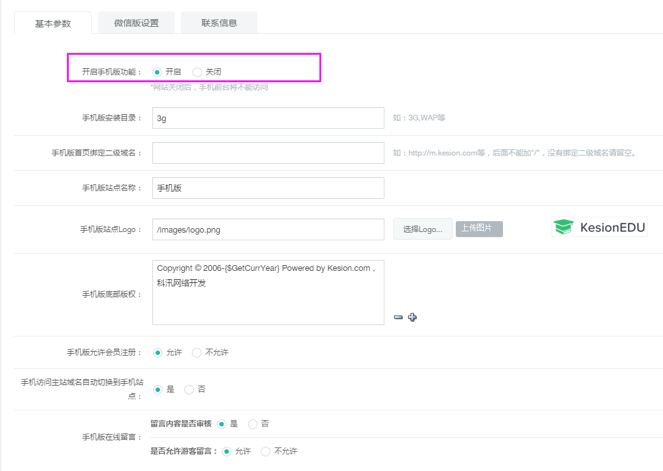Screen dimensions: 663x471
Task: Click the minus icon to shrink copyright box
Action: tap(398, 317)
